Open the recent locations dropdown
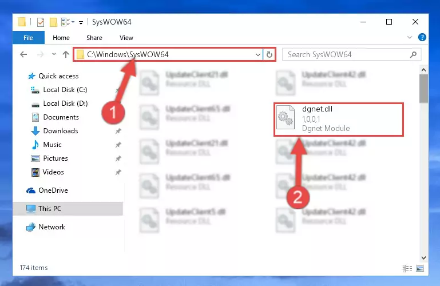This screenshot has width=440, height=286. click(x=54, y=54)
